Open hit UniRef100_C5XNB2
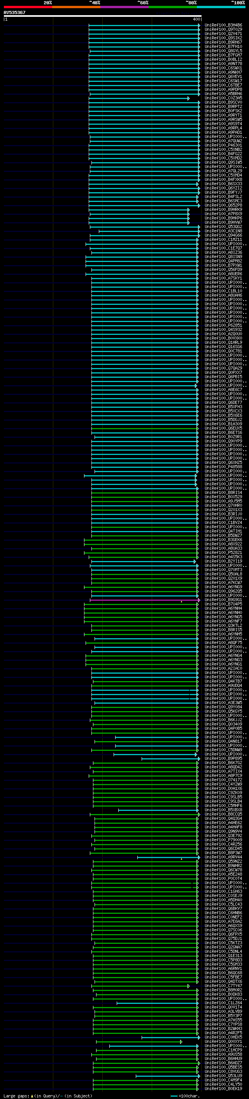 tap(223, 149)
